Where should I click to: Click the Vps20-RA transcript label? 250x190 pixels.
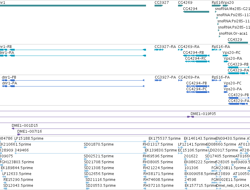pos(233,59)
